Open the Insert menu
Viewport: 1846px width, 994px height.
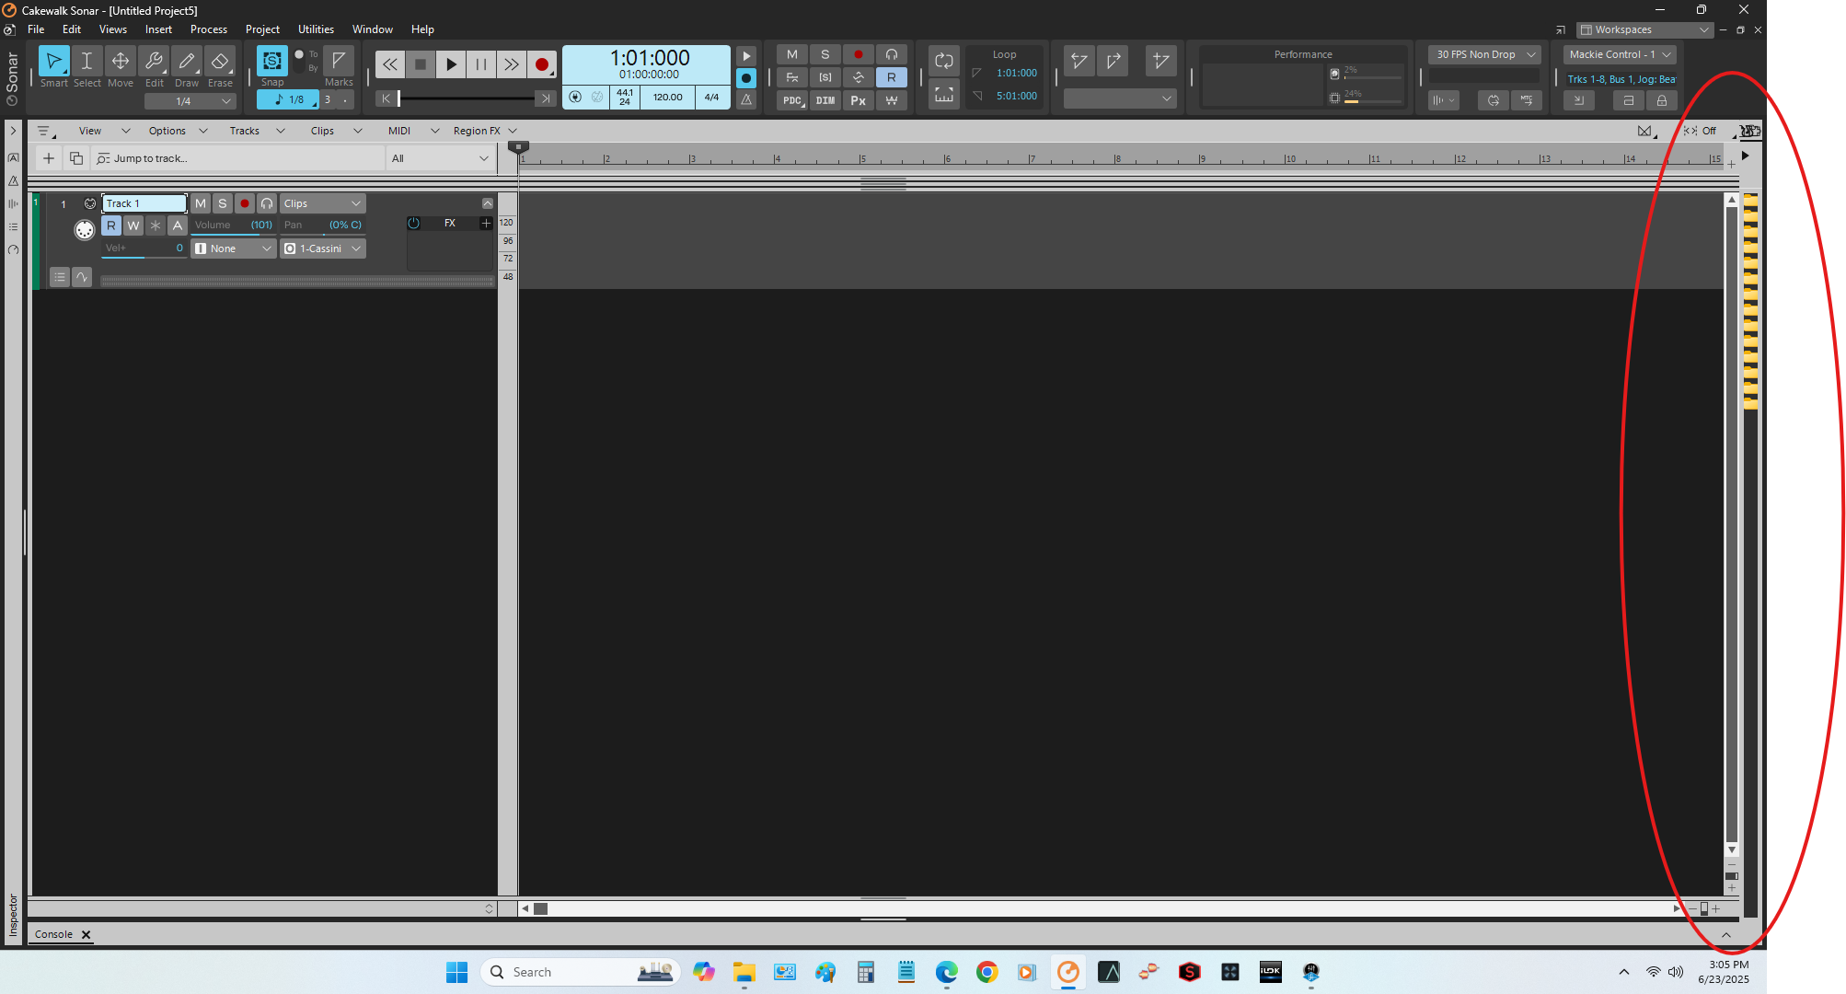click(x=158, y=29)
